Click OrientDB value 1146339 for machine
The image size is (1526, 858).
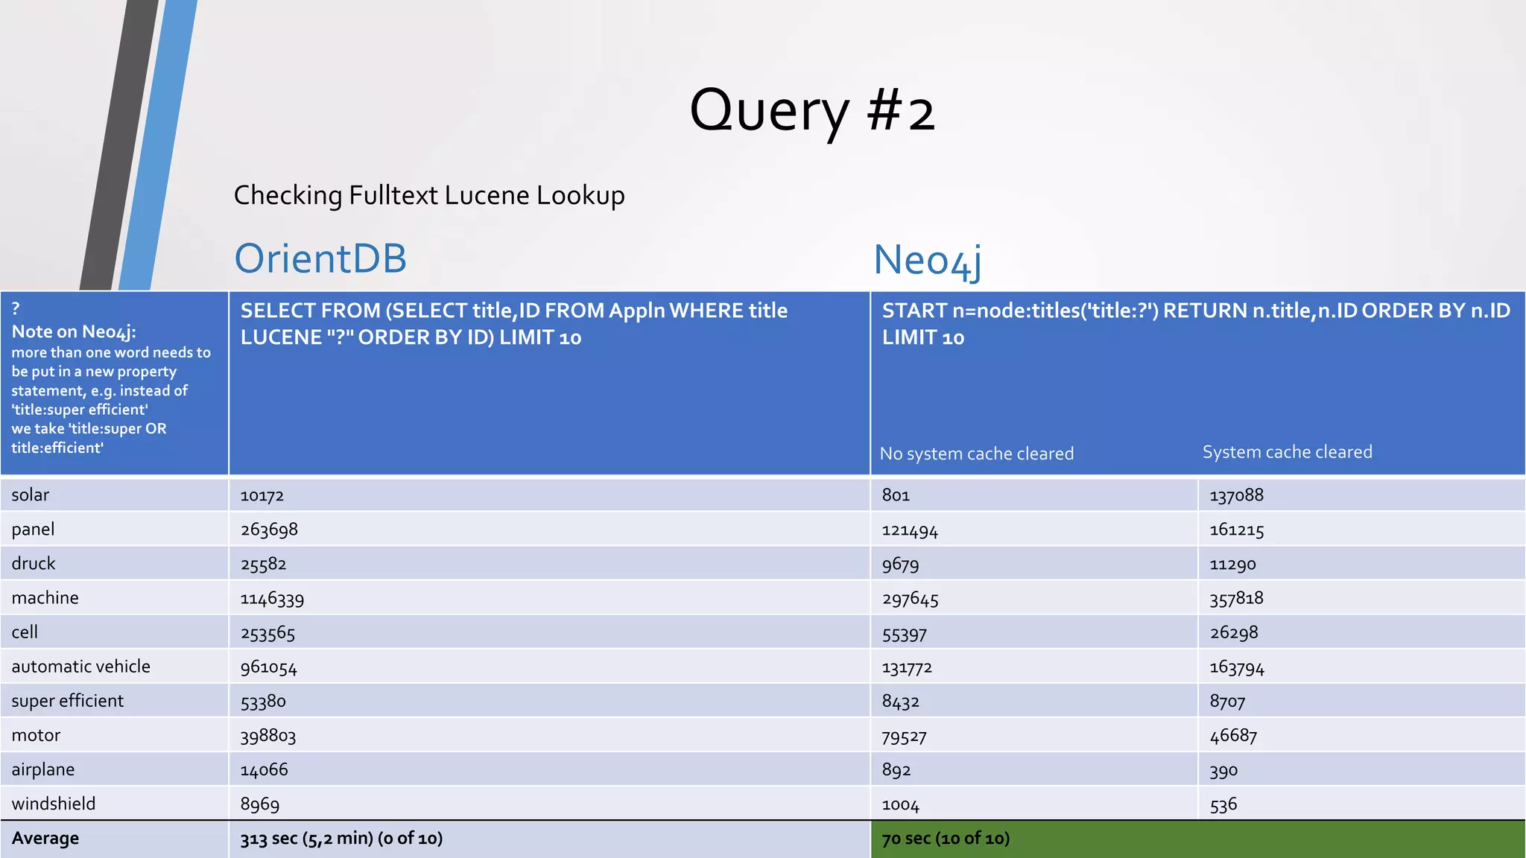272,598
